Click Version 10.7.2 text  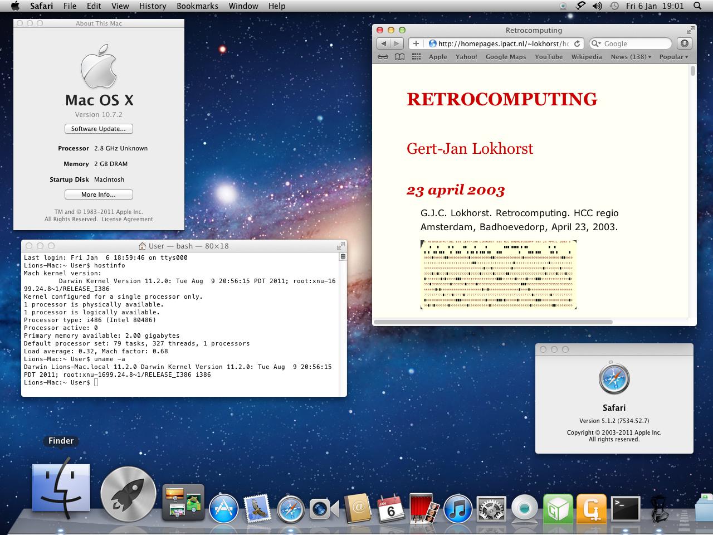(x=99, y=115)
